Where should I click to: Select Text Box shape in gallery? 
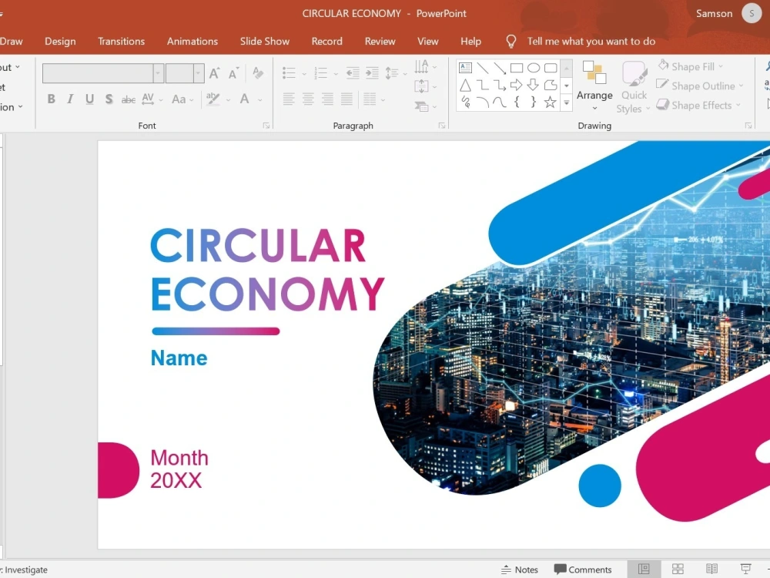coord(465,68)
